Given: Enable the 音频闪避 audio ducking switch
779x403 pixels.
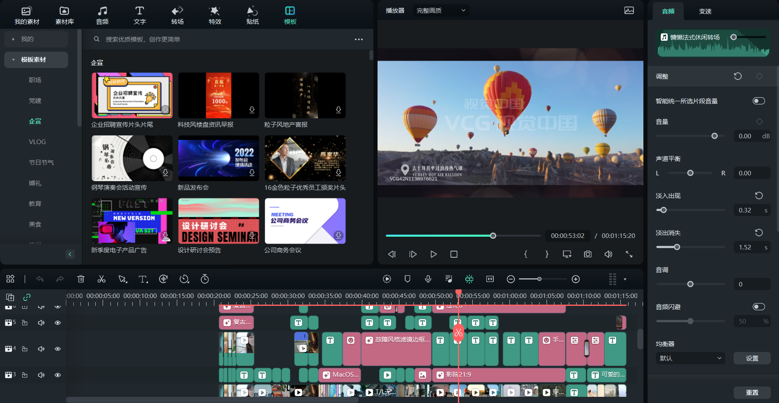Looking at the screenshot, I should [x=758, y=307].
